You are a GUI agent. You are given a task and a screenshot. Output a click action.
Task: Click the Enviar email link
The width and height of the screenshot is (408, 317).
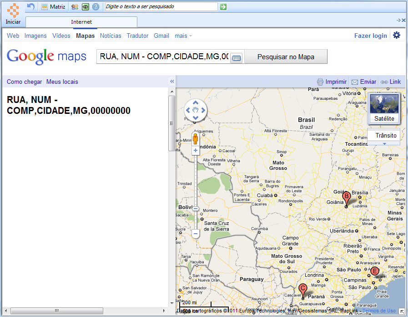click(364, 82)
